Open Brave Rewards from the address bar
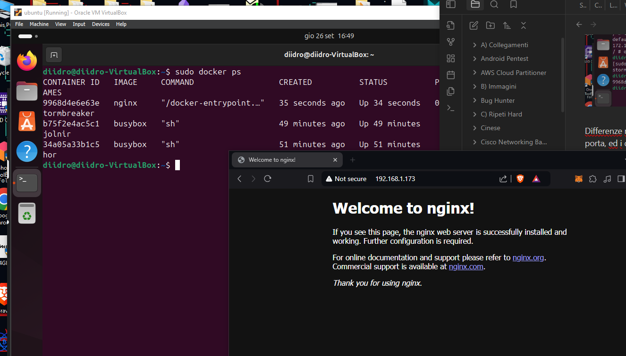The height and width of the screenshot is (356, 626). pyautogui.click(x=536, y=179)
